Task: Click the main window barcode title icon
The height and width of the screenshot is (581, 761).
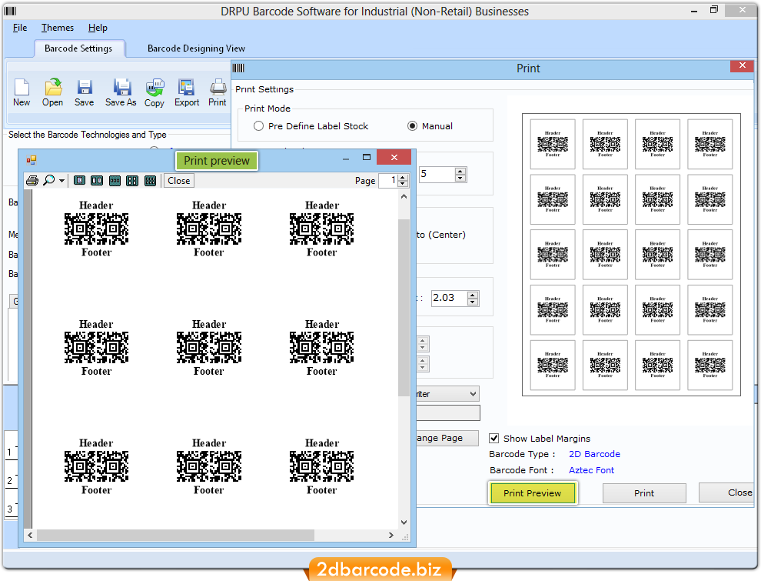Action: coord(10,11)
